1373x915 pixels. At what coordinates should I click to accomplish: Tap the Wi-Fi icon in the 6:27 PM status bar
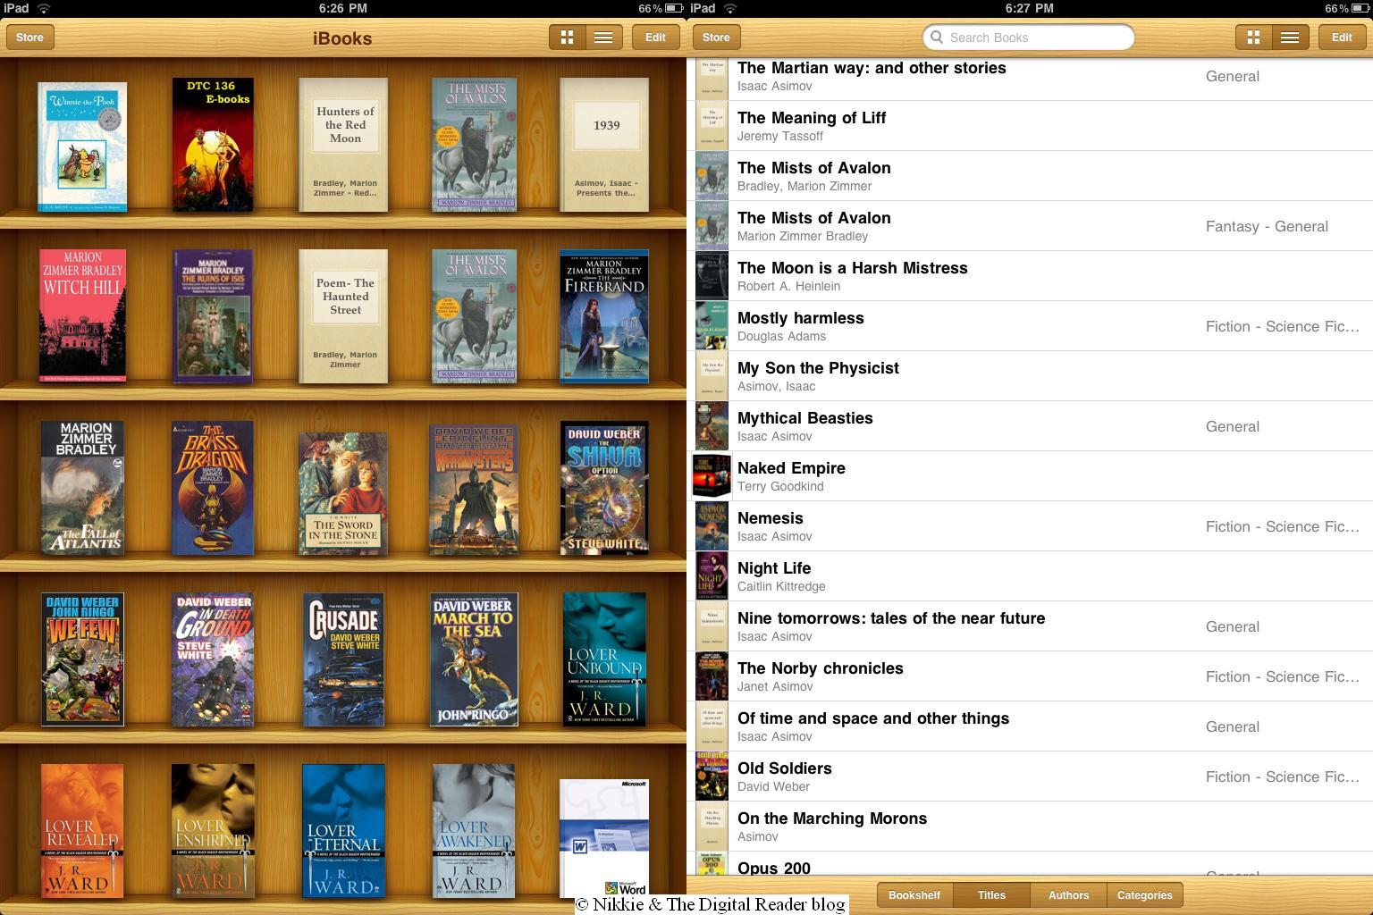point(730,8)
